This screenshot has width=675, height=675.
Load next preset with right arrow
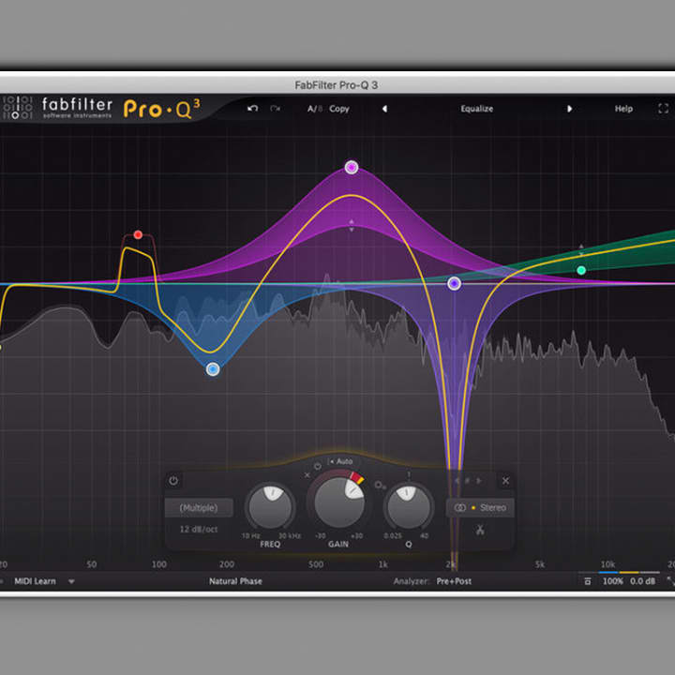point(569,109)
